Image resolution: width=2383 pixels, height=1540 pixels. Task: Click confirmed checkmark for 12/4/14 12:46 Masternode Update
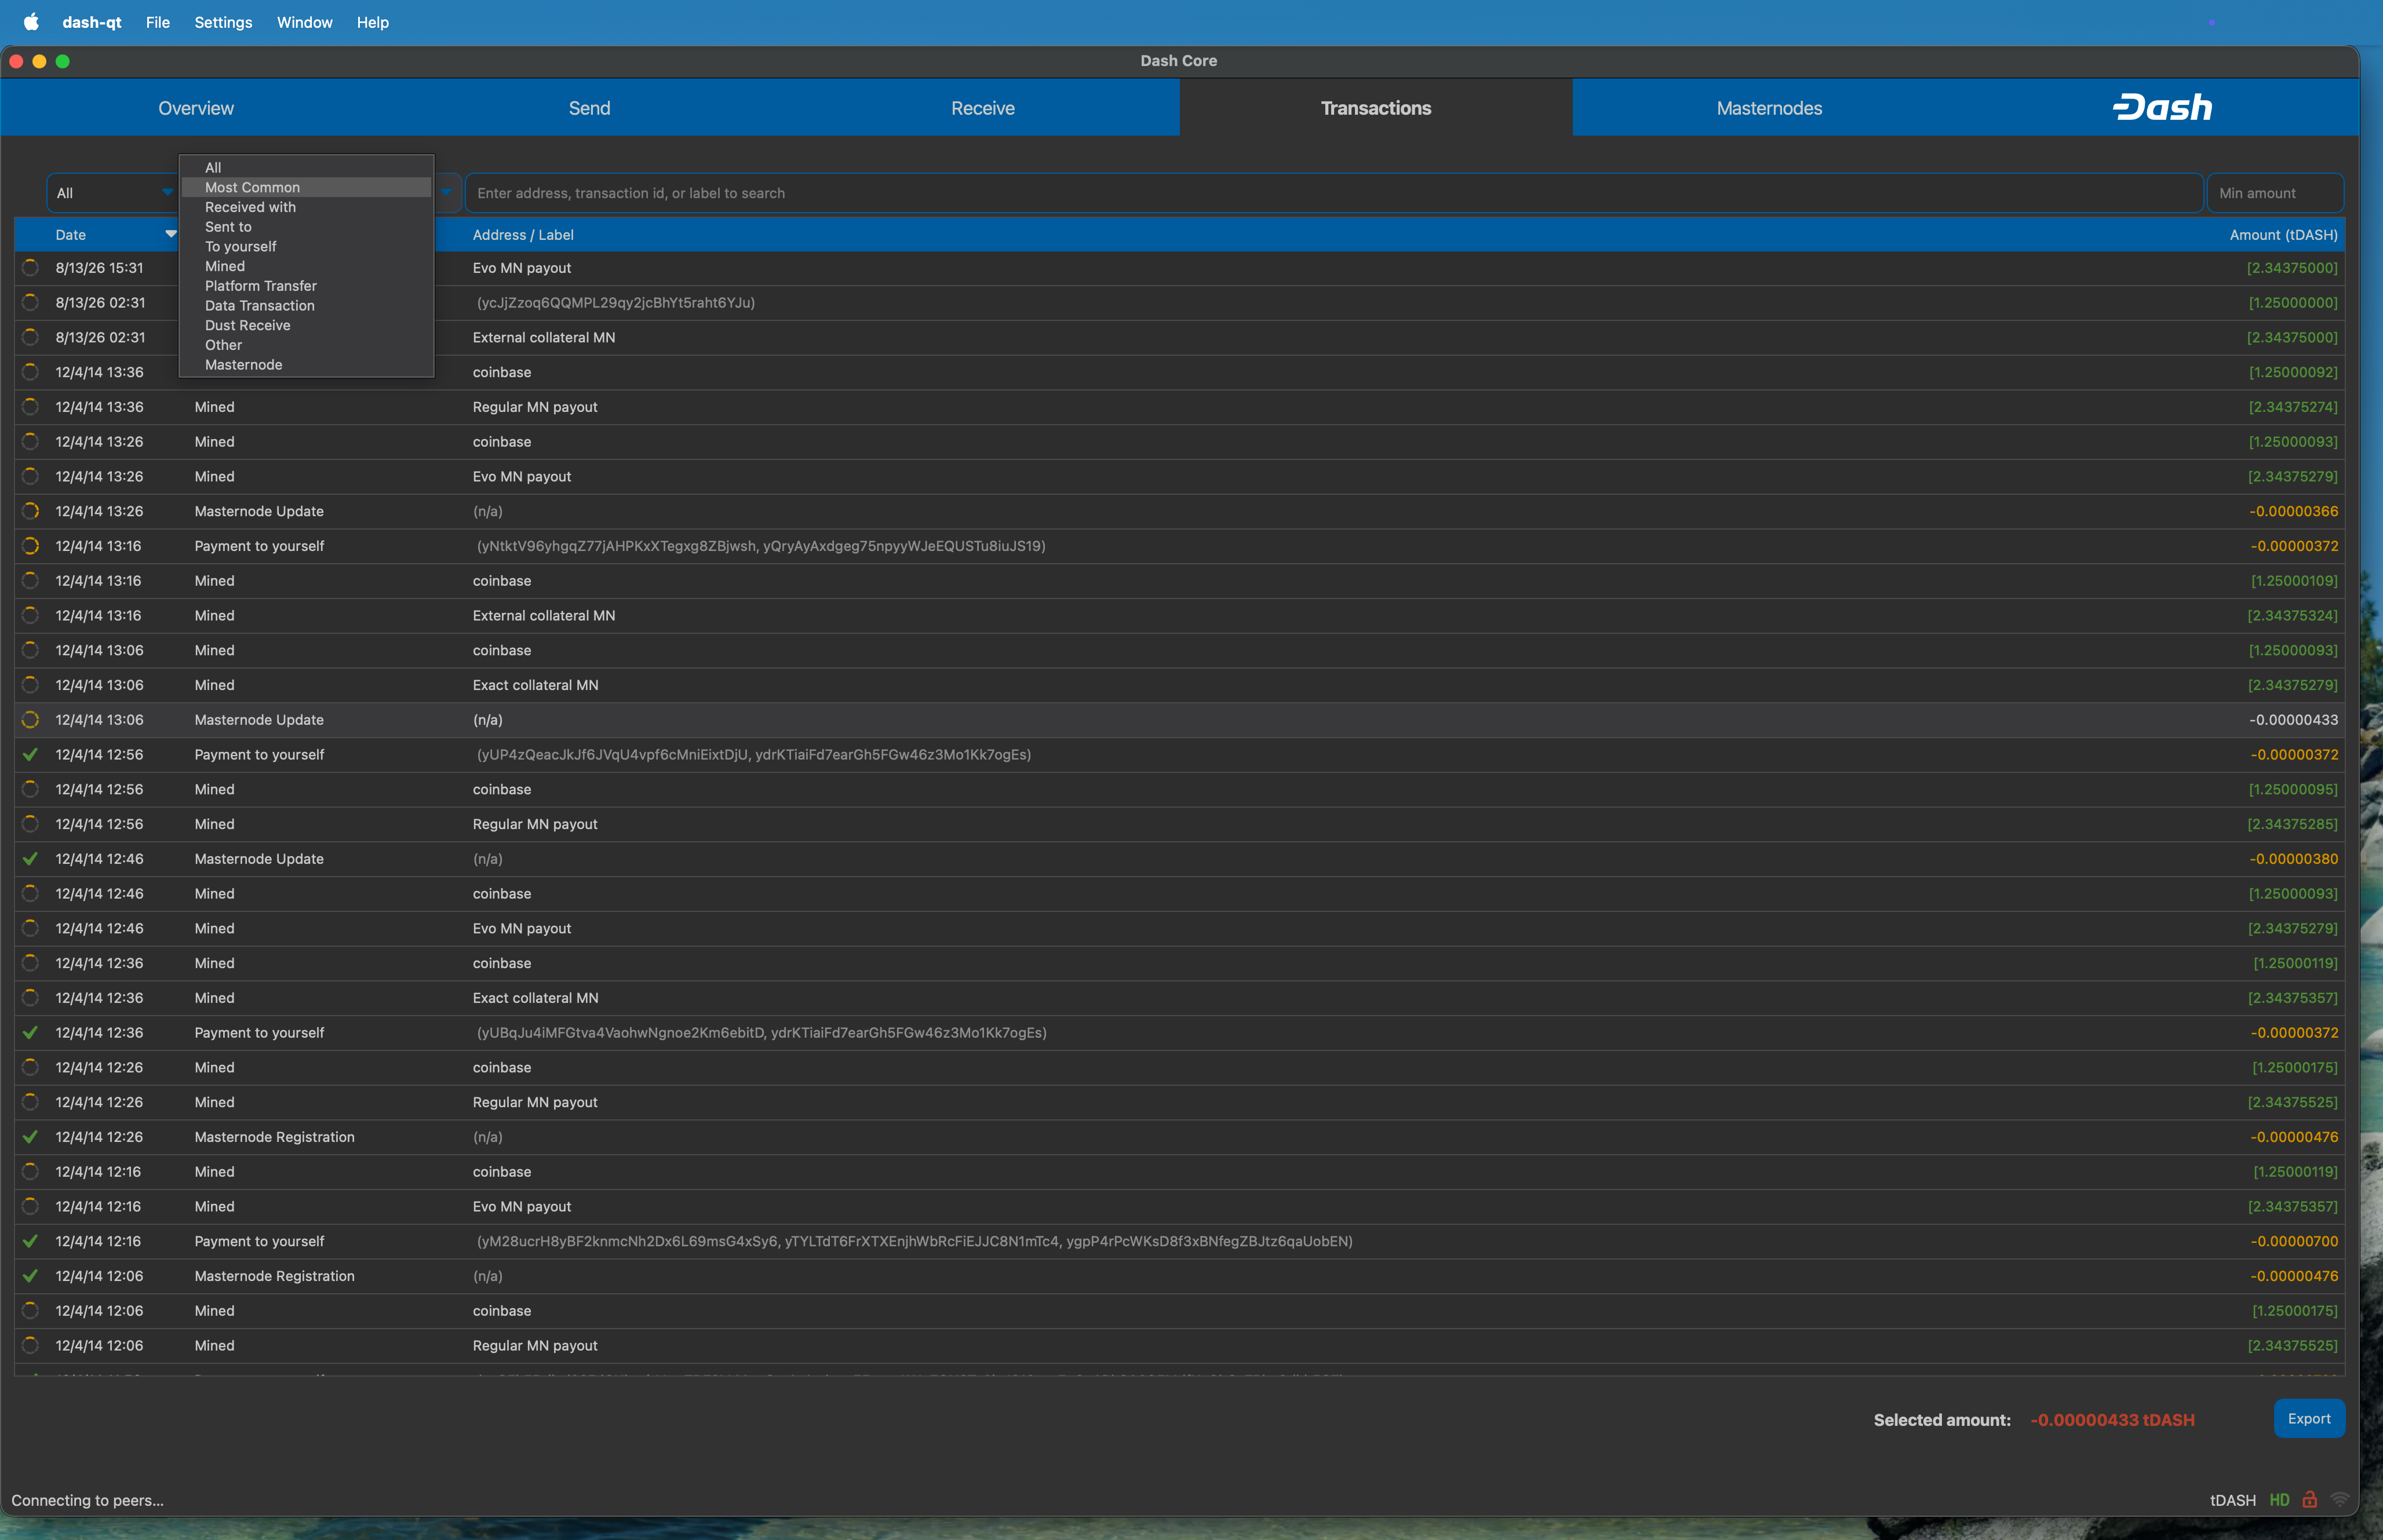[31, 859]
